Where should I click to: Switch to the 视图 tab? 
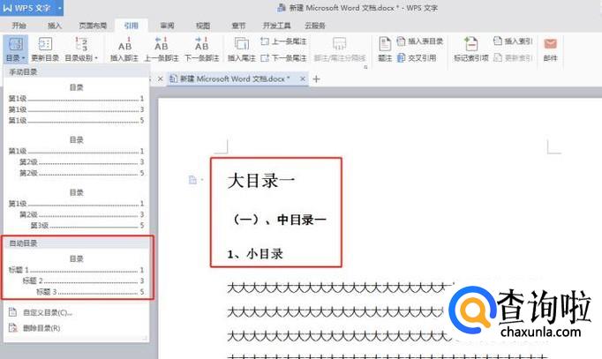[x=203, y=26]
